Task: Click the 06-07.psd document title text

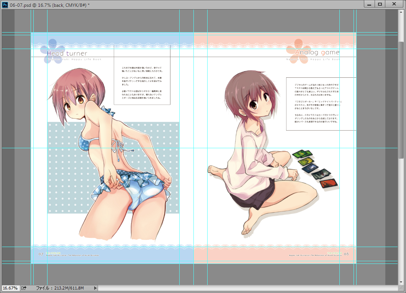Action: click(50, 5)
